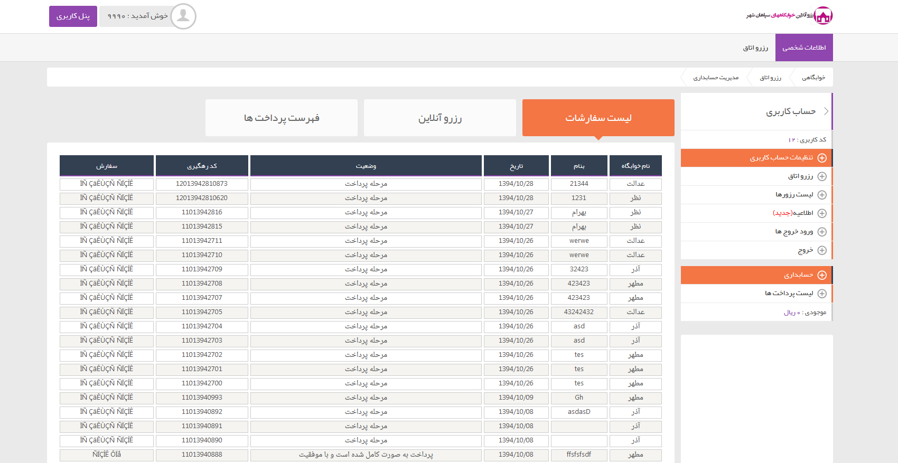Open the رزرو اتاق top navigation item
This screenshot has width=898, height=463.
point(755,48)
